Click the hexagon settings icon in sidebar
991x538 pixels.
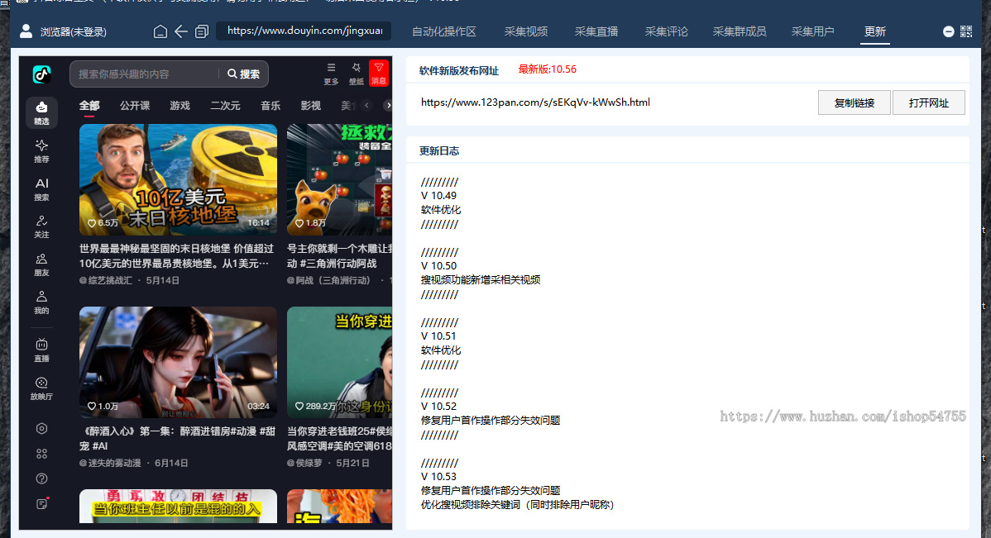(41, 428)
